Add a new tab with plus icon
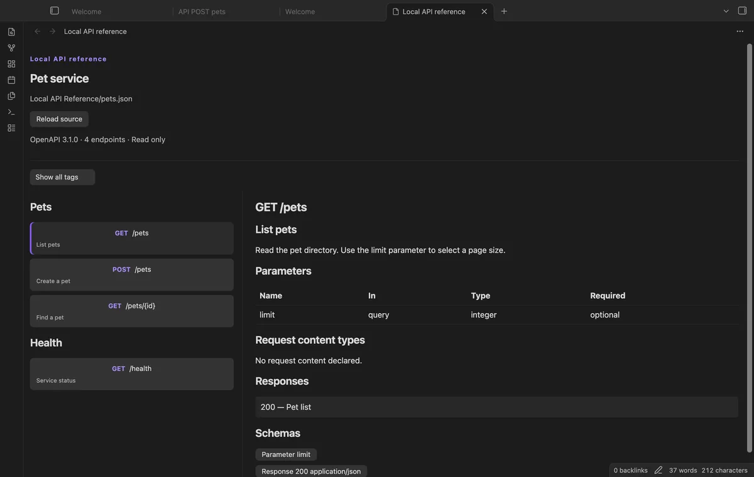 [504, 11]
